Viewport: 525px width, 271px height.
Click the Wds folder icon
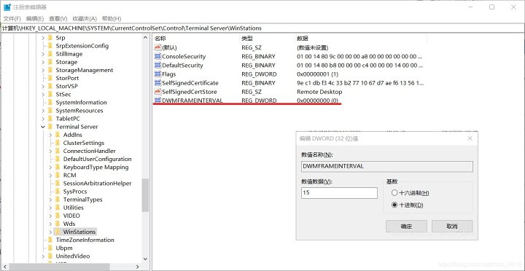pos(58,224)
